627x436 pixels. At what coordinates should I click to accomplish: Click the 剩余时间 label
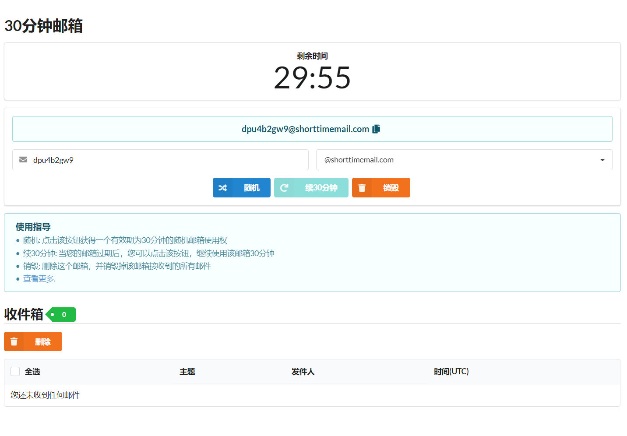click(313, 56)
